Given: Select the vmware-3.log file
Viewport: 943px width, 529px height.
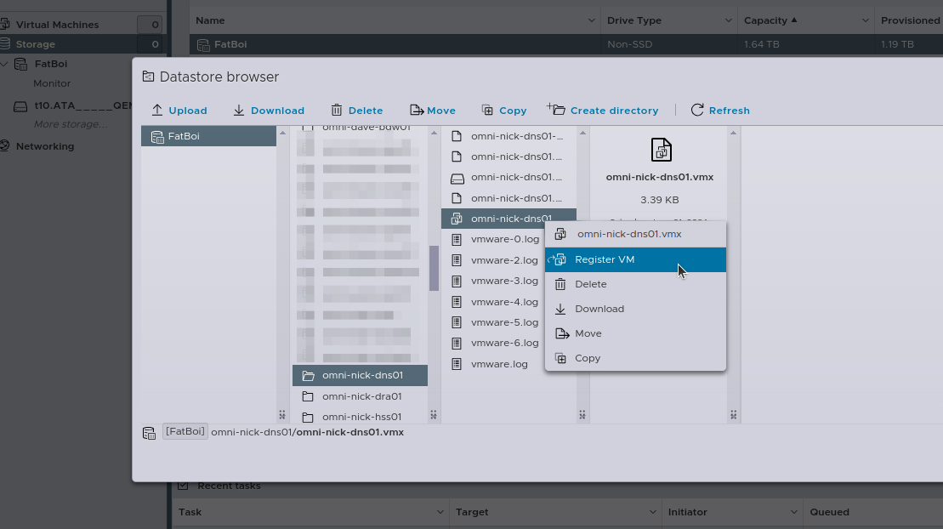Looking at the screenshot, I should coord(504,281).
